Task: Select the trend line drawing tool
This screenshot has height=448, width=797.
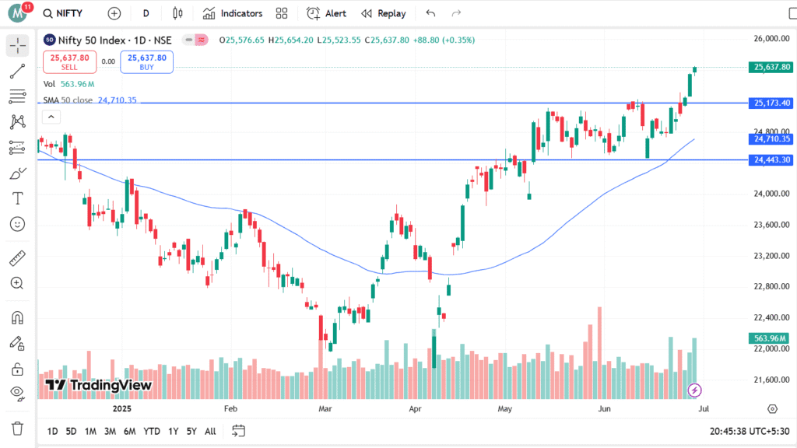Action: pyautogui.click(x=17, y=71)
